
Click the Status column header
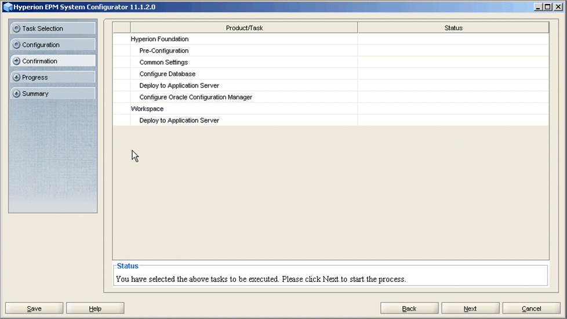point(453,28)
